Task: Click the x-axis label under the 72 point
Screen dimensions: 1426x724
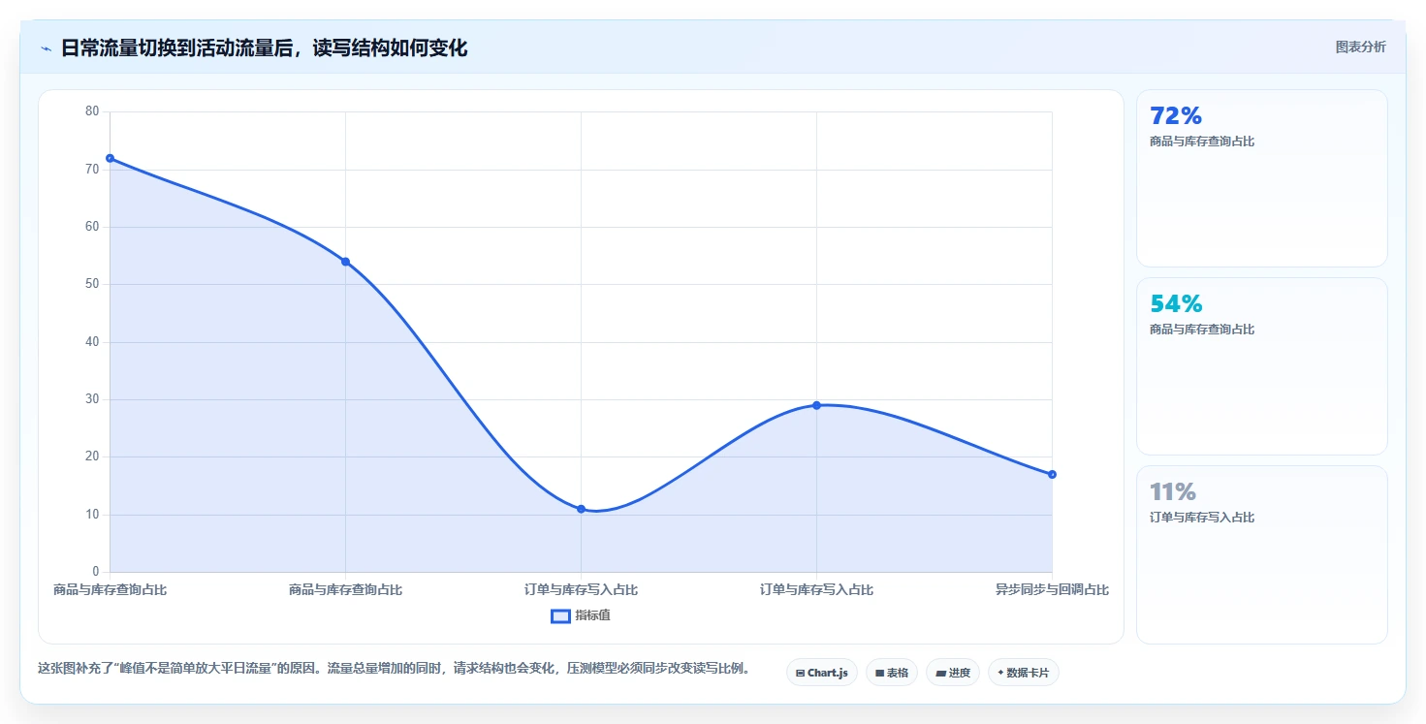Action: click(110, 589)
